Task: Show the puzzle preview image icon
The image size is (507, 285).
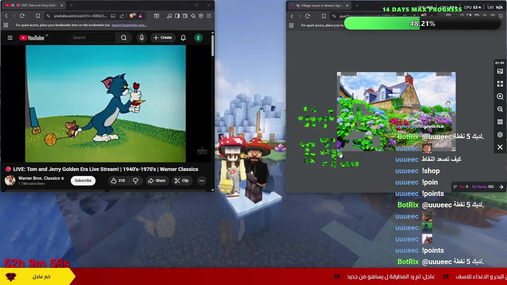Action: point(500,71)
